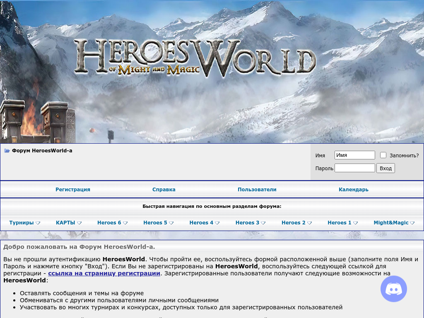Open the Heroes 1 dropdown
The height and width of the screenshot is (318, 424).
point(342,223)
